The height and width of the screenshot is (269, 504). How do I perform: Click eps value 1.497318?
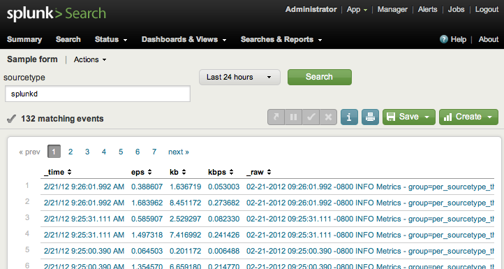tap(147, 235)
